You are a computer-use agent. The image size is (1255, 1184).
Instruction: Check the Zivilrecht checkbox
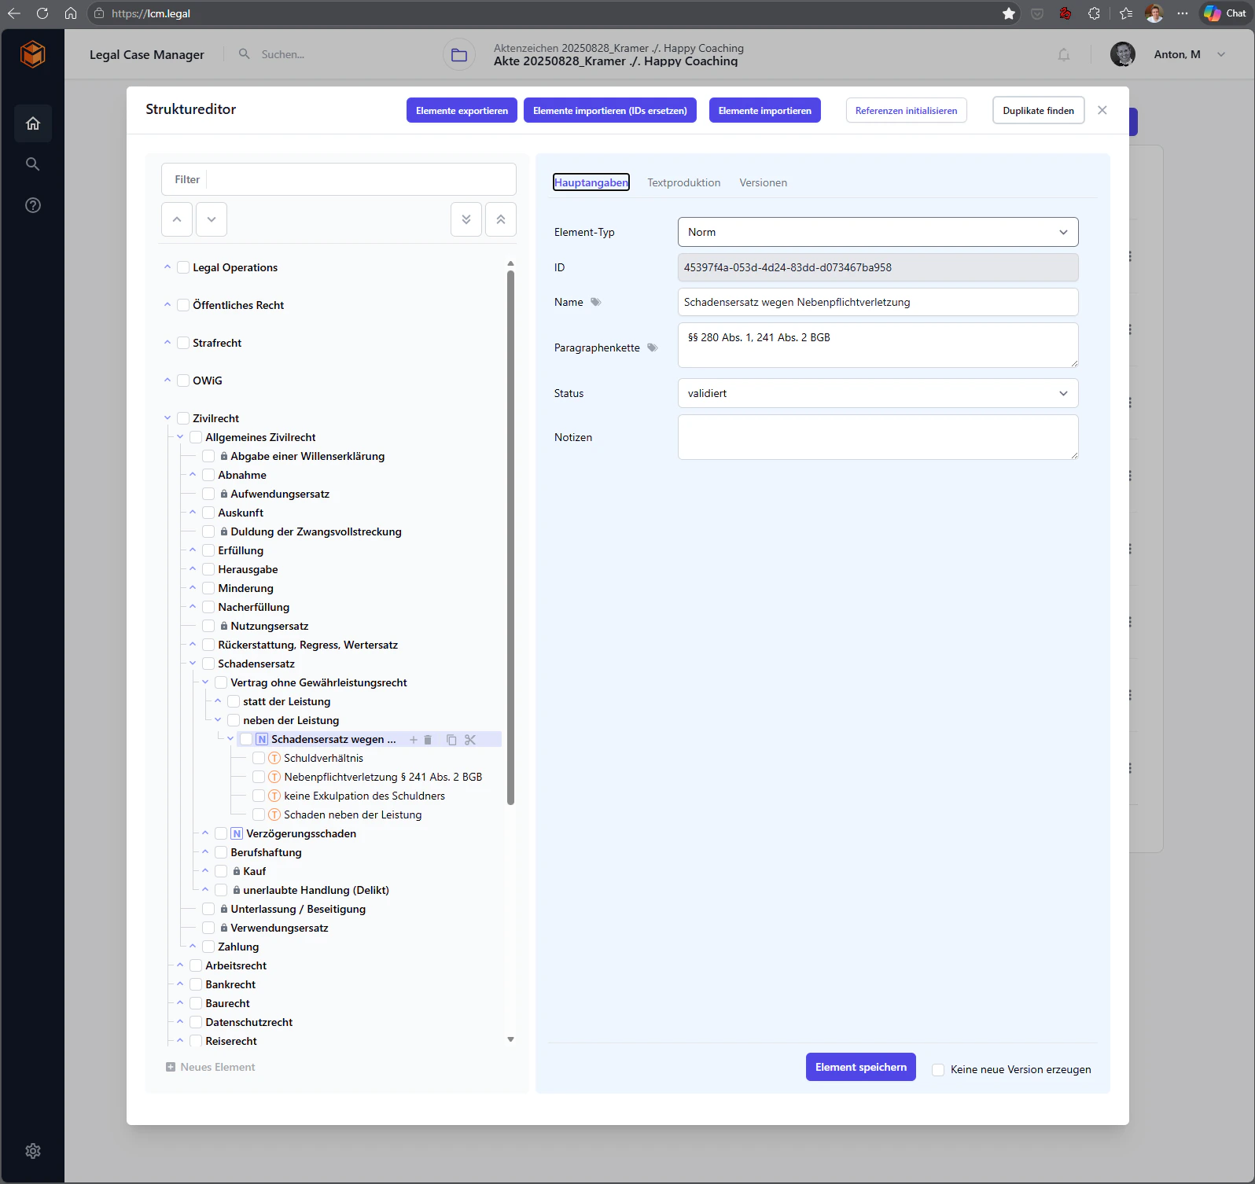coord(183,418)
